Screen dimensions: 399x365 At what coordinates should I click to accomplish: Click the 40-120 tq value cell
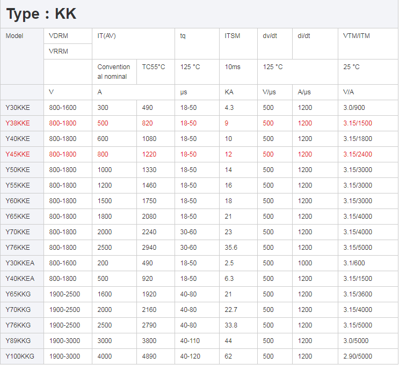pyautogui.click(x=190, y=356)
